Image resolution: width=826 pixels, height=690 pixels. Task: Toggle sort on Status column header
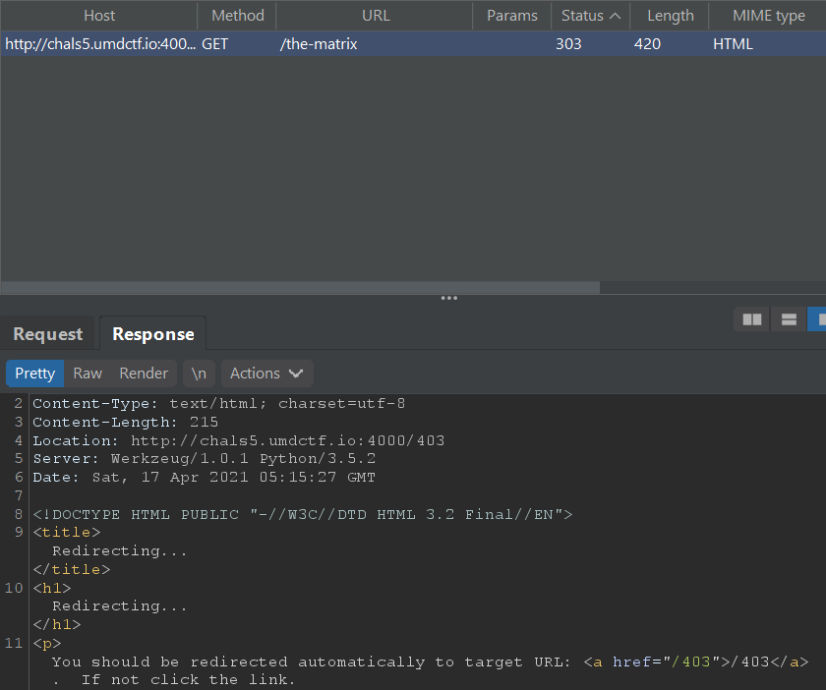tap(591, 16)
